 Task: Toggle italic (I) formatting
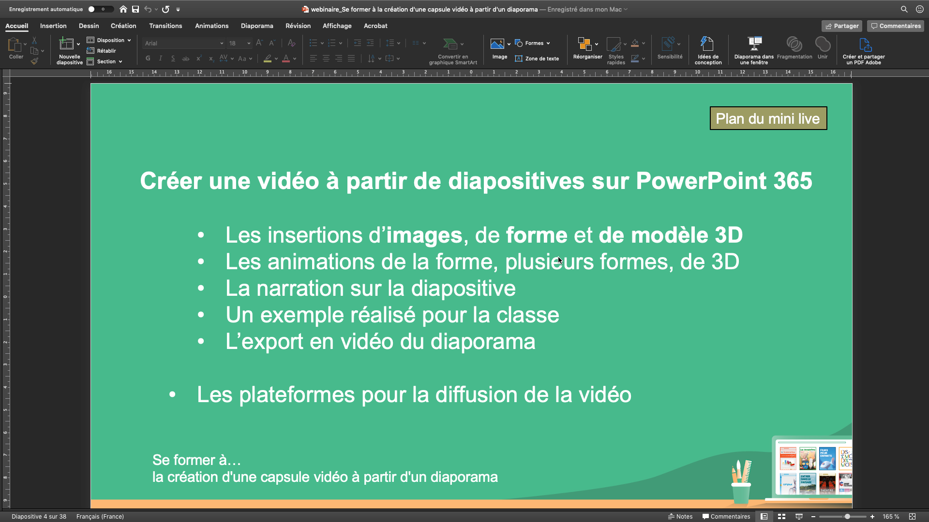pos(161,58)
